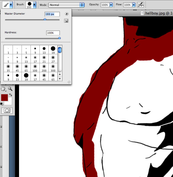The image size is (173, 177).
Task: Select the first-row hard round 13 brush
Action: point(44,50)
